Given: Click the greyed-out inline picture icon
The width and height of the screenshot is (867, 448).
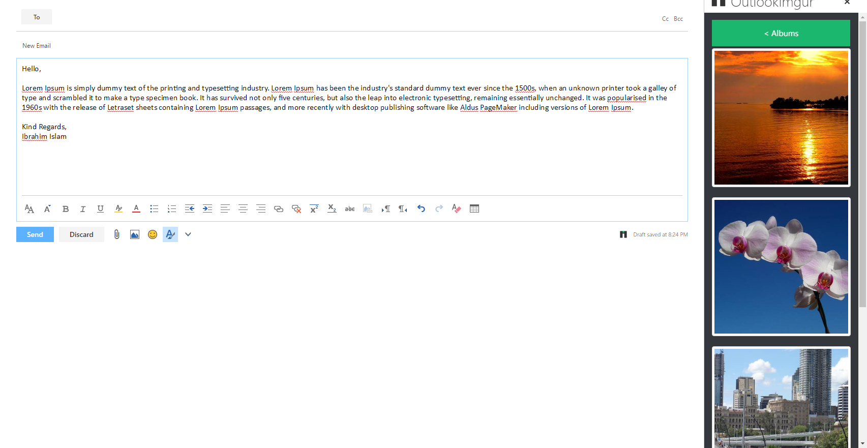Looking at the screenshot, I should [x=368, y=208].
